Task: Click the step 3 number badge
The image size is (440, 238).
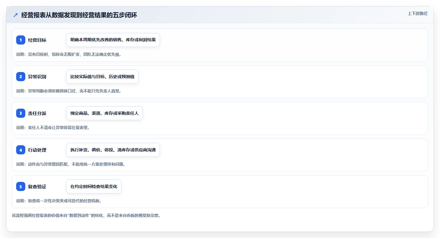Action: 21,113
